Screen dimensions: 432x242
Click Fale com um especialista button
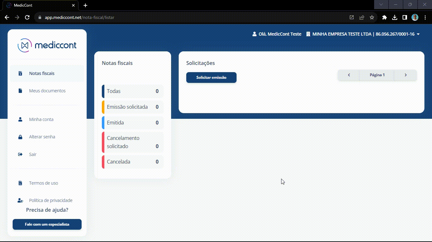pyautogui.click(x=47, y=224)
